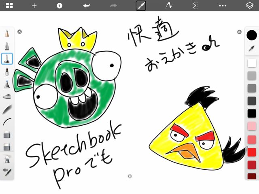Pick the dark maroon swatch
259x194 pixels.
tap(252, 176)
